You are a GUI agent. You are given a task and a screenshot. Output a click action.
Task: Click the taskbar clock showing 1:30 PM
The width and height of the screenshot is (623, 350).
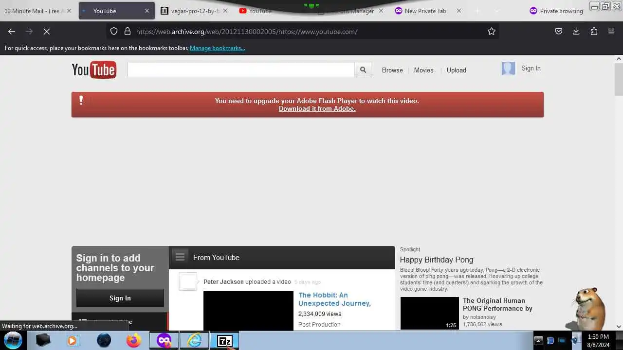(x=598, y=340)
